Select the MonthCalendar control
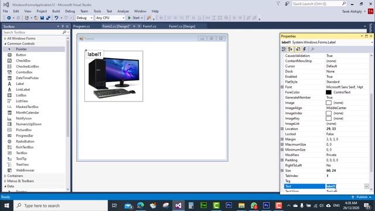This screenshot has height=211, width=375. coord(33,113)
